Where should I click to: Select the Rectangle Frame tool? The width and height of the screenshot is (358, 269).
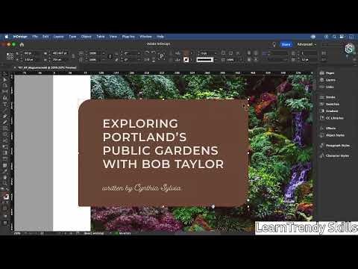coord(5,129)
